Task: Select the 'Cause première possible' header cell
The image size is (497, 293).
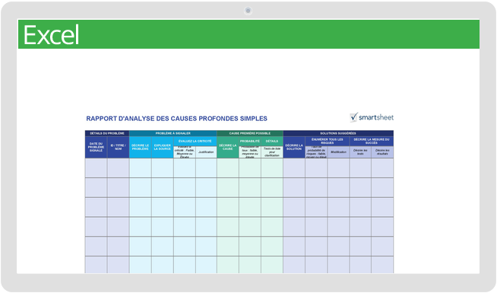Action: [250, 133]
